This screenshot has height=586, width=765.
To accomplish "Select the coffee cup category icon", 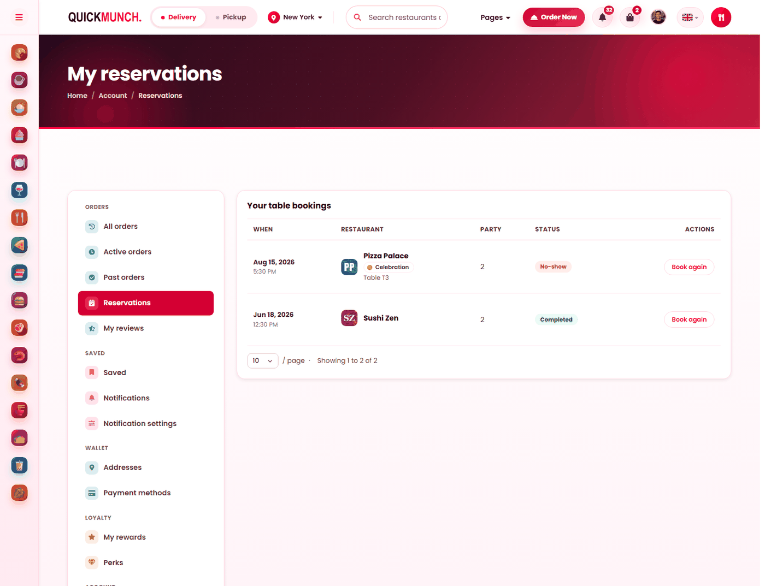I will (19, 80).
